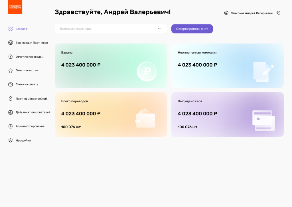Click the Действия пользователей chart icon
The image size is (292, 207).
(11, 112)
